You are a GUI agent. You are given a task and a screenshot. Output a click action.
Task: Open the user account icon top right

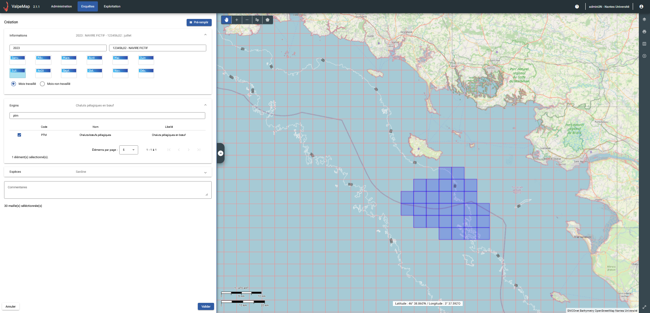(642, 6)
